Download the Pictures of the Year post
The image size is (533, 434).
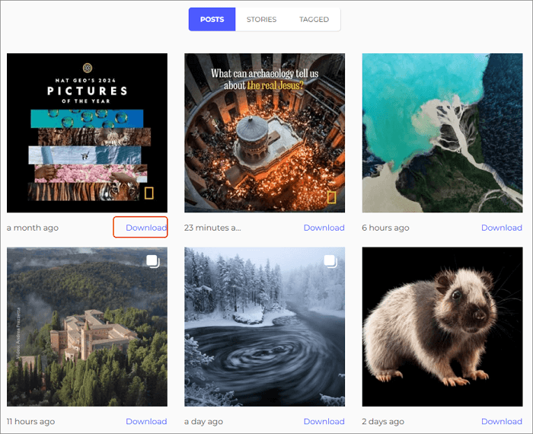pyautogui.click(x=145, y=228)
